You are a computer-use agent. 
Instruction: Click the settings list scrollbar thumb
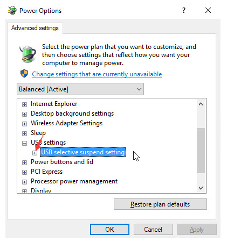coord(201,151)
